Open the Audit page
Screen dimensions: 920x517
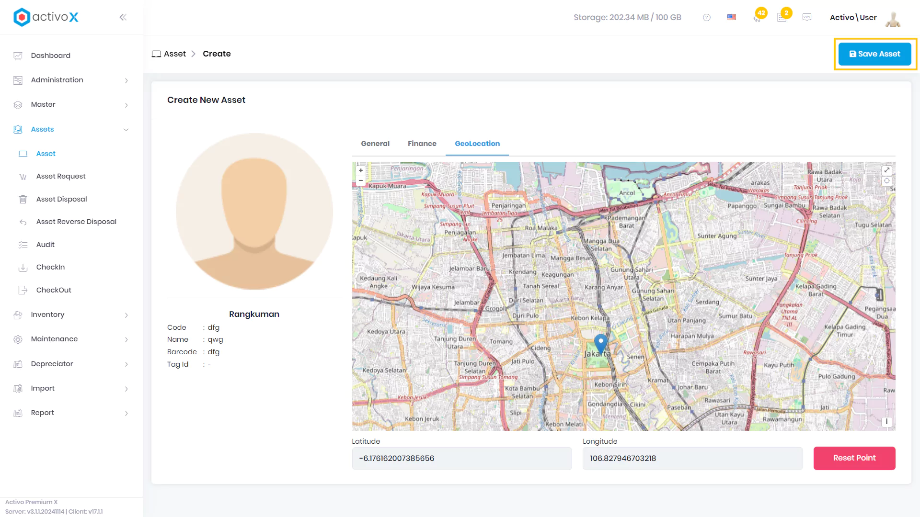[46, 245]
